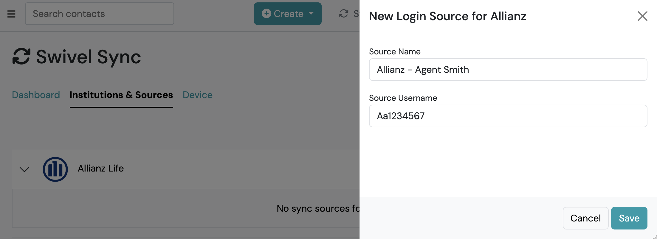This screenshot has width=657, height=239.
Task: Close the New Login Source panel
Action: (x=642, y=16)
